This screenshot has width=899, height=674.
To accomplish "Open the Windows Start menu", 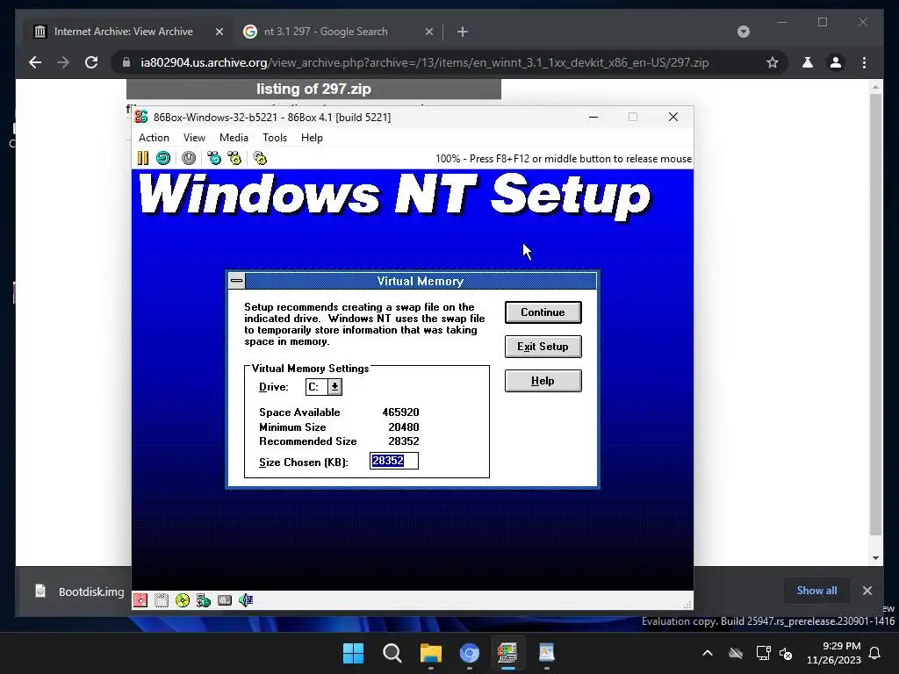I will pyautogui.click(x=353, y=653).
